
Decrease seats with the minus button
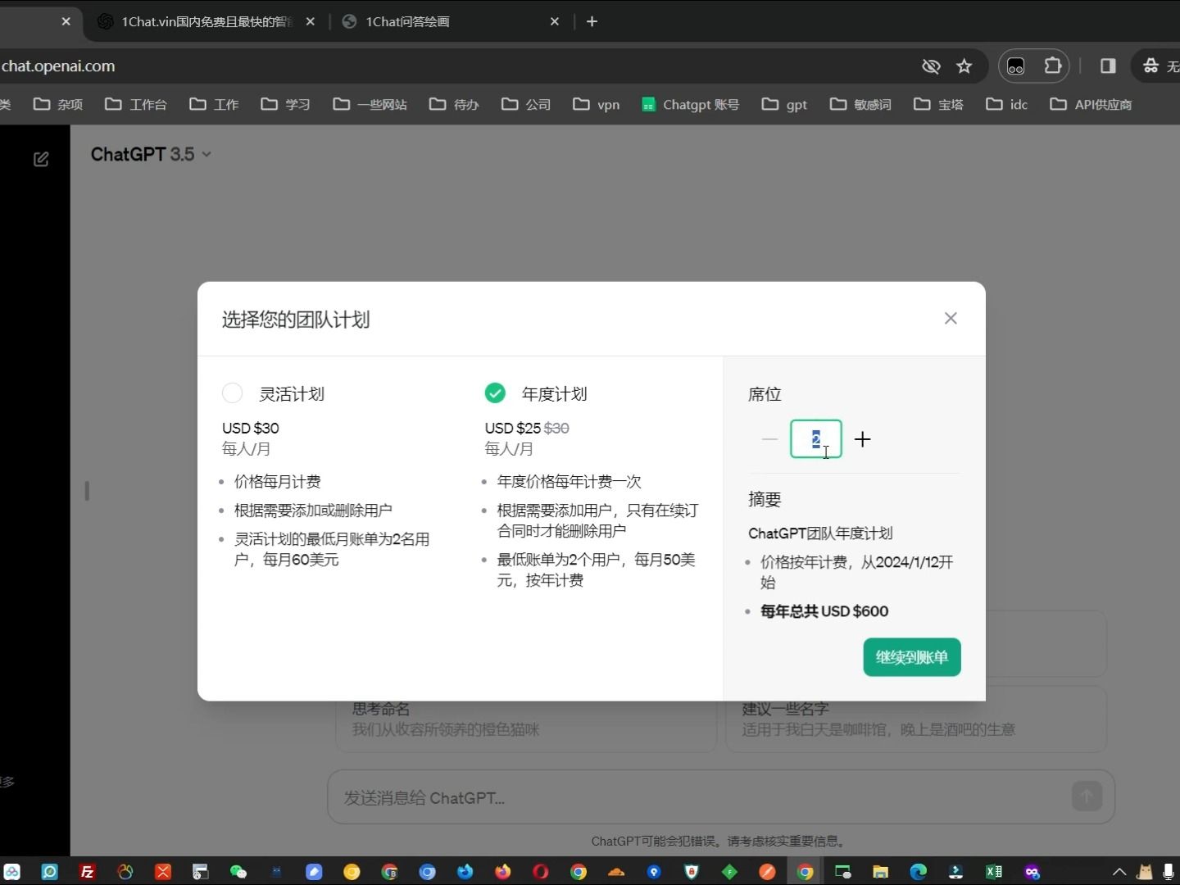tap(769, 439)
